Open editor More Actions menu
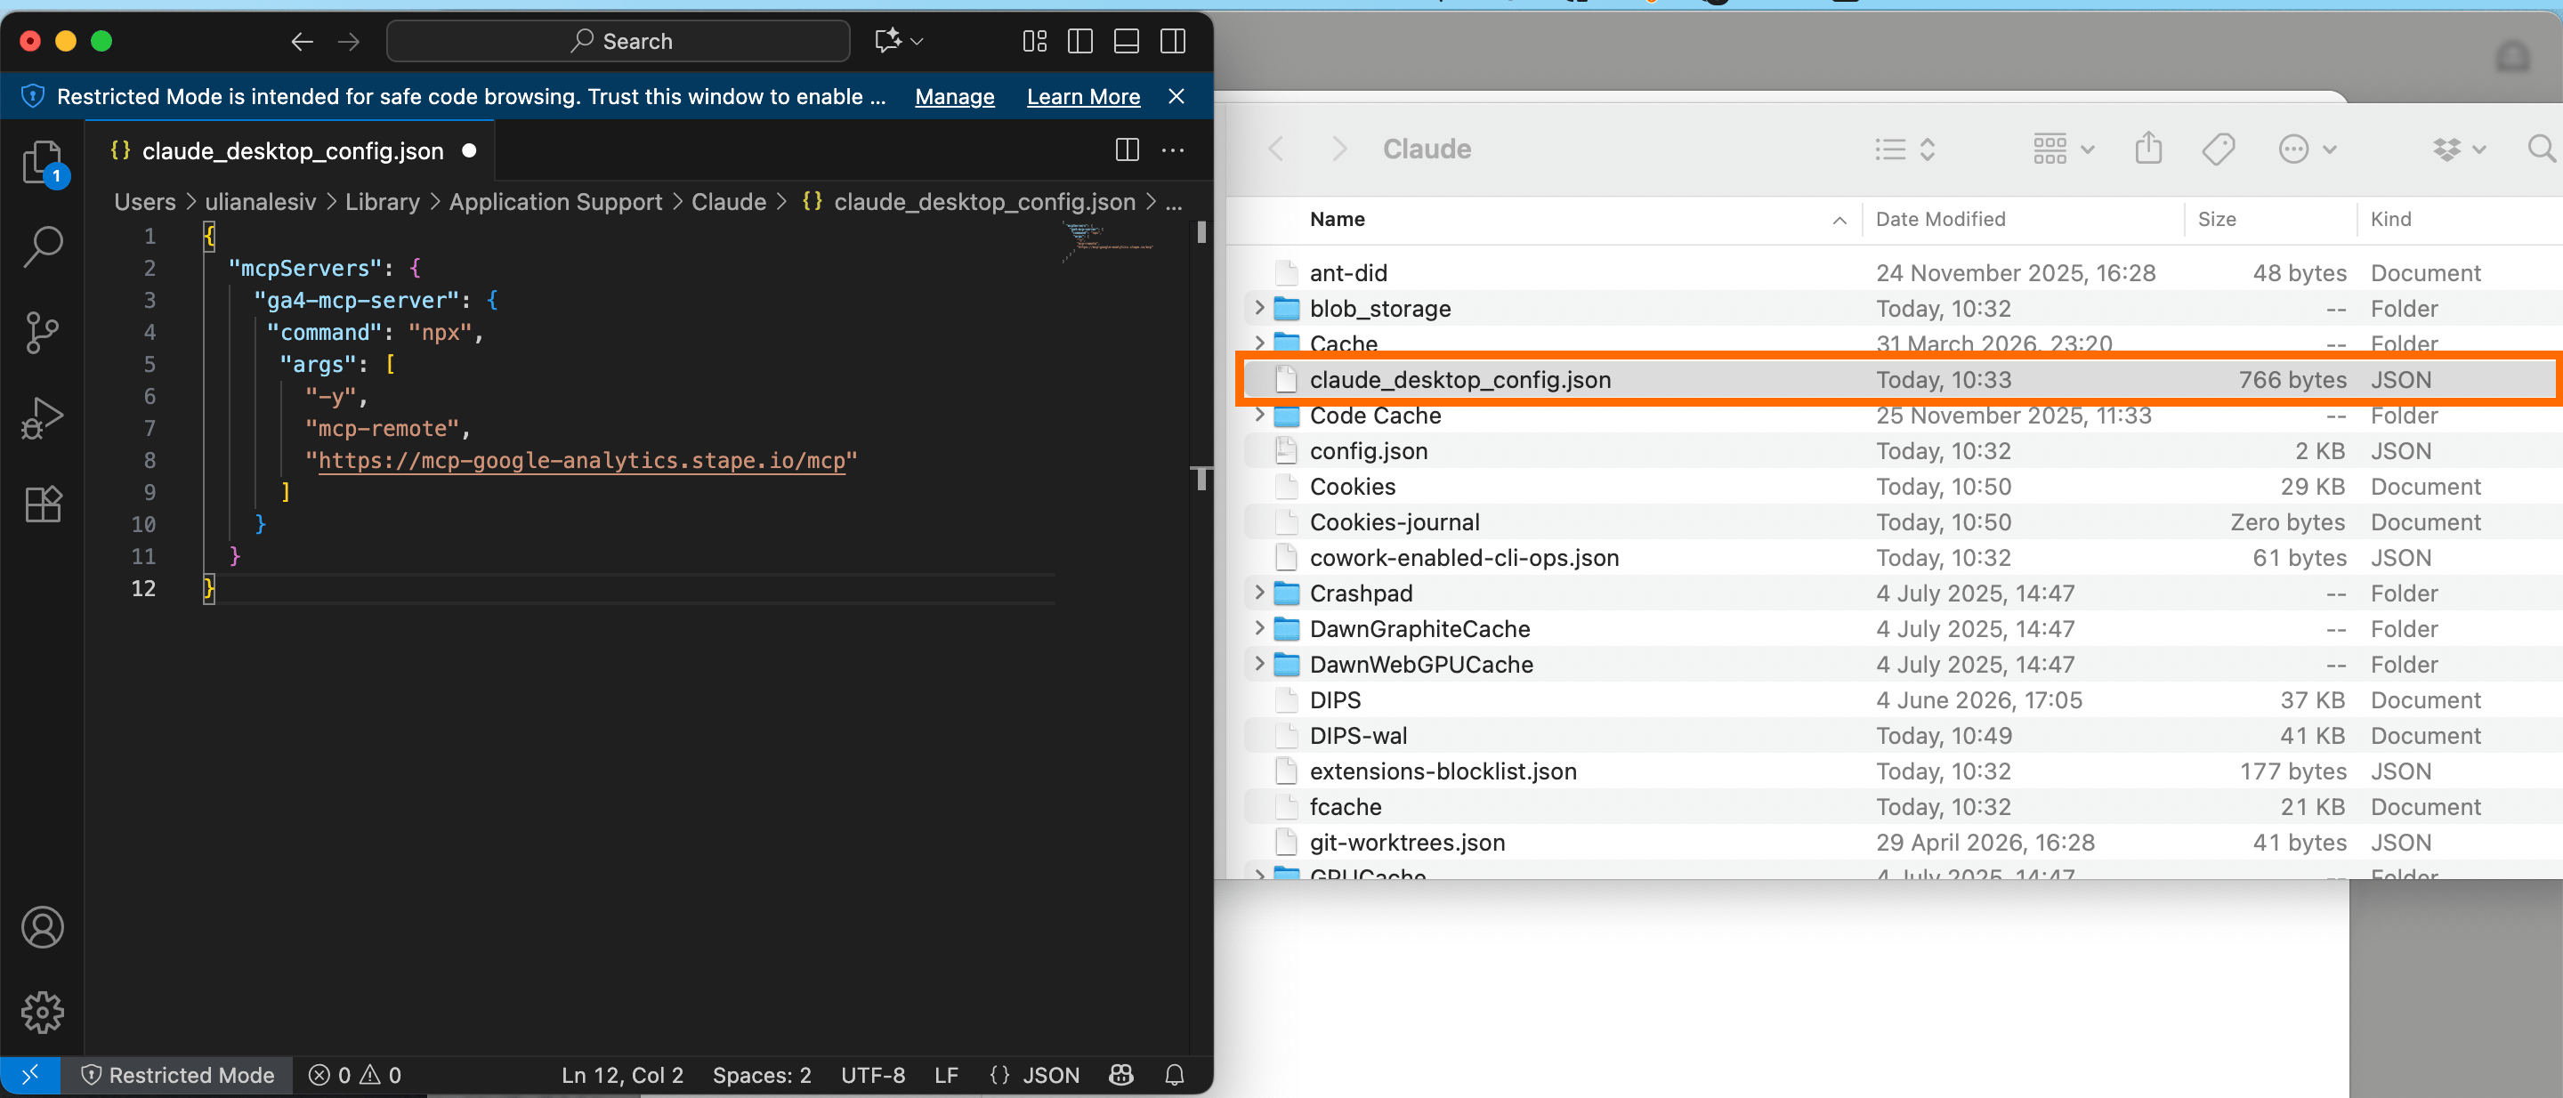The height and width of the screenshot is (1098, 2563). point(1173,150)
